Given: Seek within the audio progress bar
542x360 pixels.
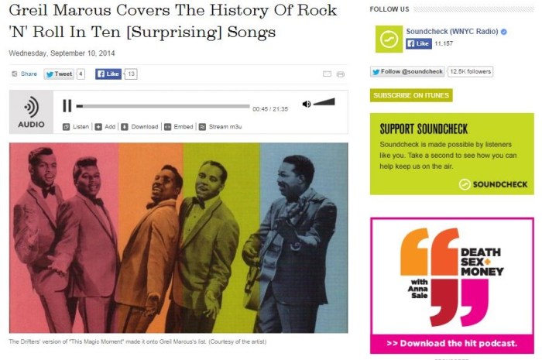Looking at the screenshot, I should click(x=163, y=106).
